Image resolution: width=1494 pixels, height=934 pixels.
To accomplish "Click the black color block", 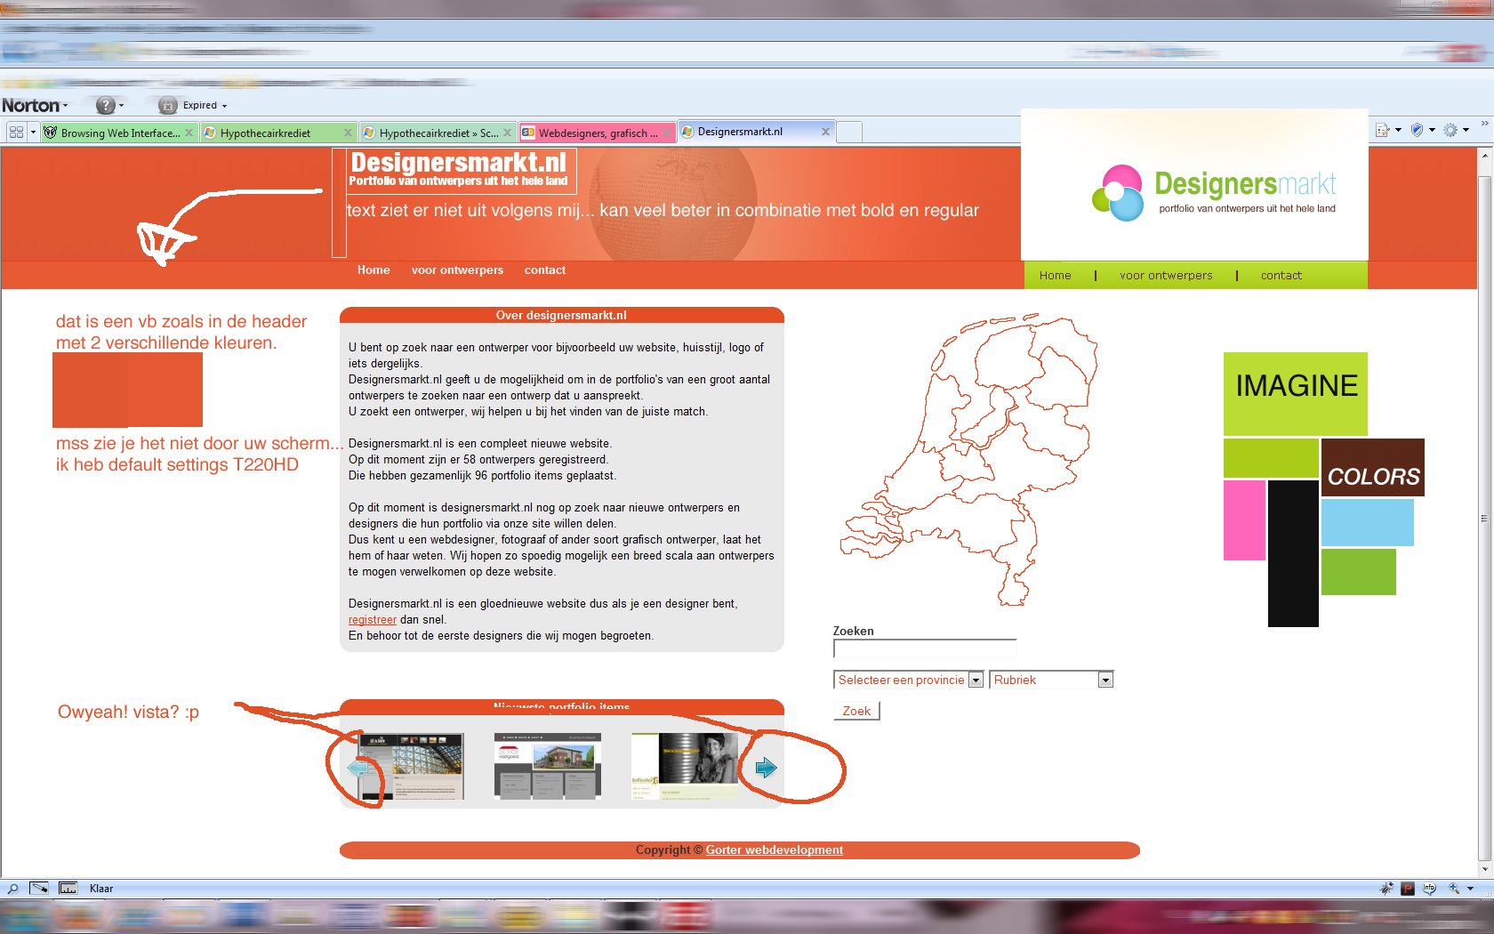I will (1293, 553).
